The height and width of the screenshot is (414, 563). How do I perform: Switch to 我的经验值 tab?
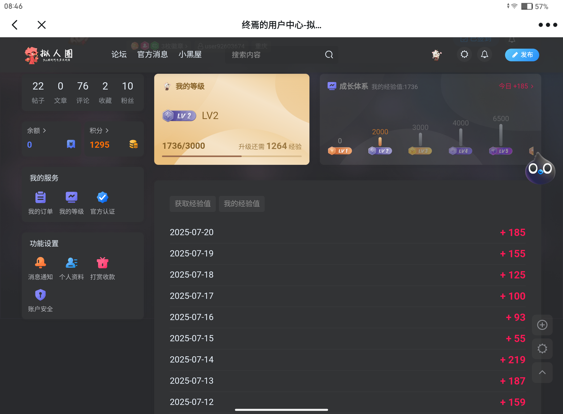click(242, 204)
